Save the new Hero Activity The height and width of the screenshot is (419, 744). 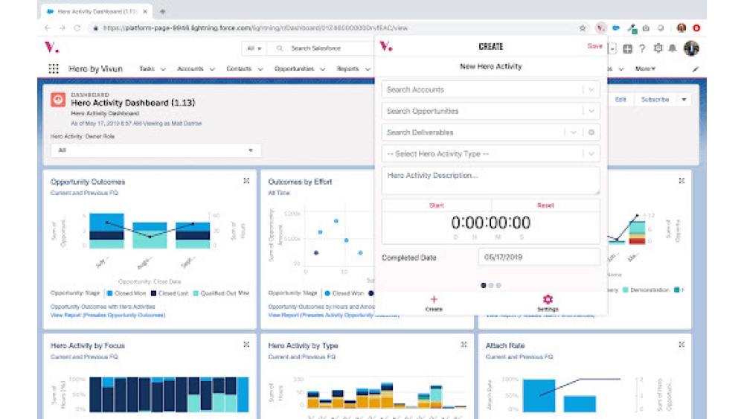click(594, 46)
